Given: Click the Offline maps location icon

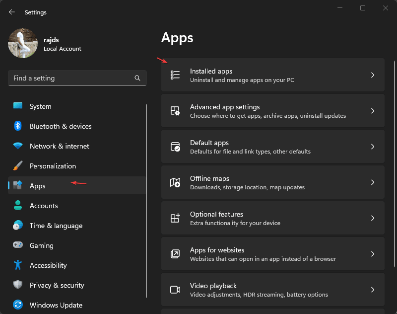Looking at the screenshot, I should click(175, 182).
